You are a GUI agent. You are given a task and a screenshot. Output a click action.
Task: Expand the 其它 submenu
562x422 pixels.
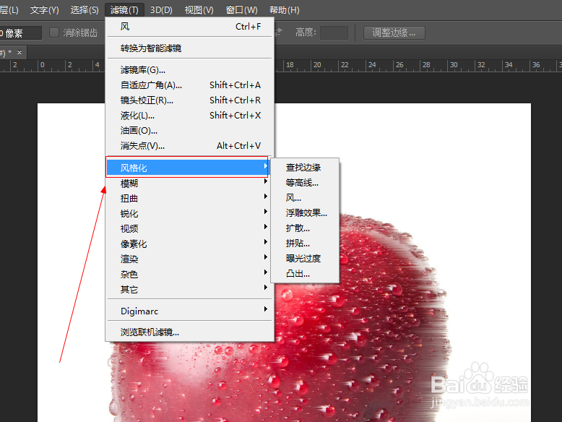pyautogui.click(x=189, y=289)
